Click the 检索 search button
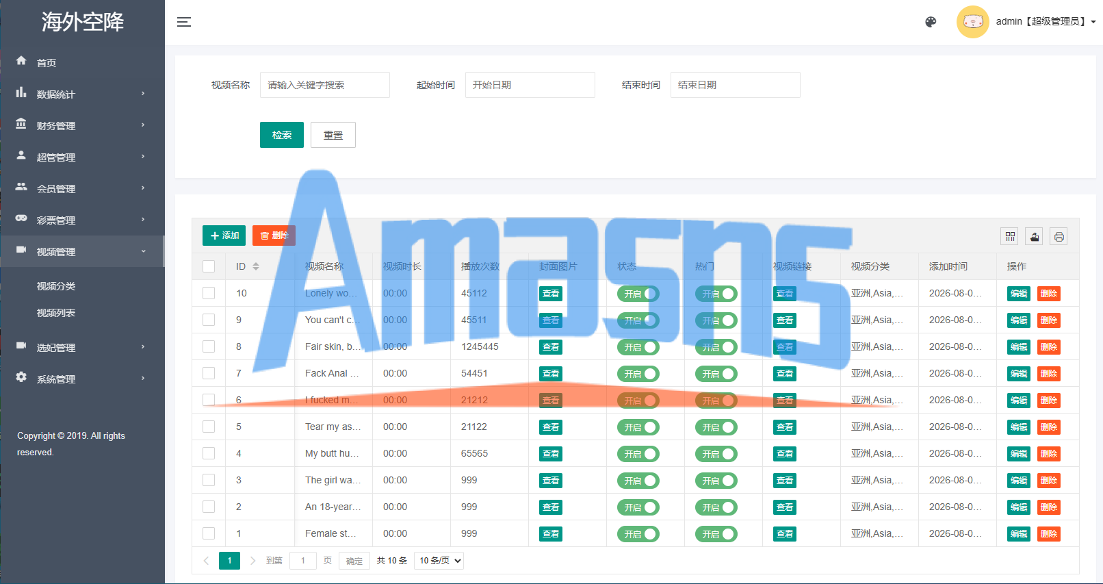 click(282, 135)
